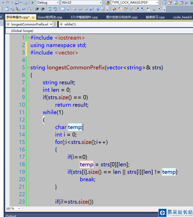
Task: Move to previous bookmark icon
Action: coord(69,9)
